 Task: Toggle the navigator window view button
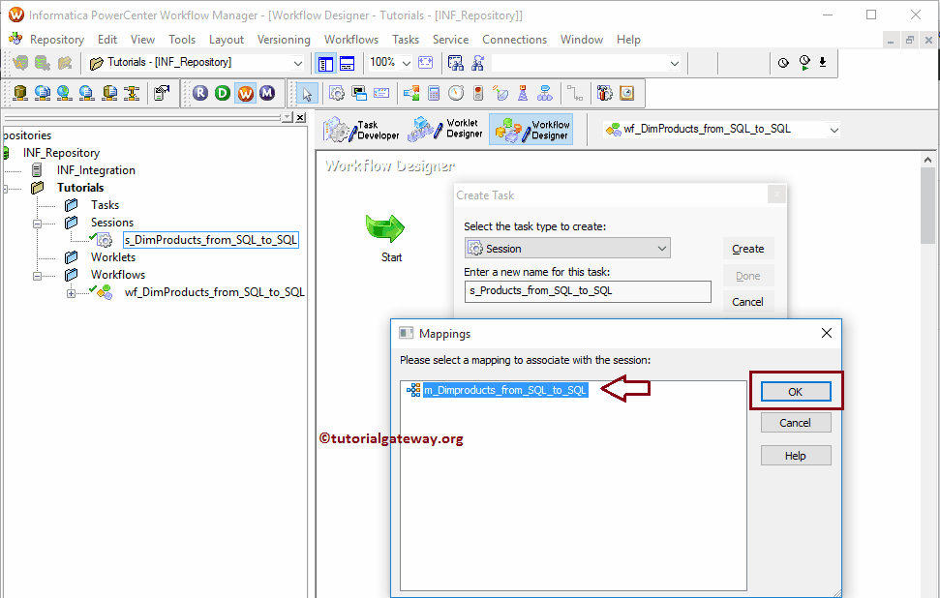pyautogui.click(x=325, y=63)
